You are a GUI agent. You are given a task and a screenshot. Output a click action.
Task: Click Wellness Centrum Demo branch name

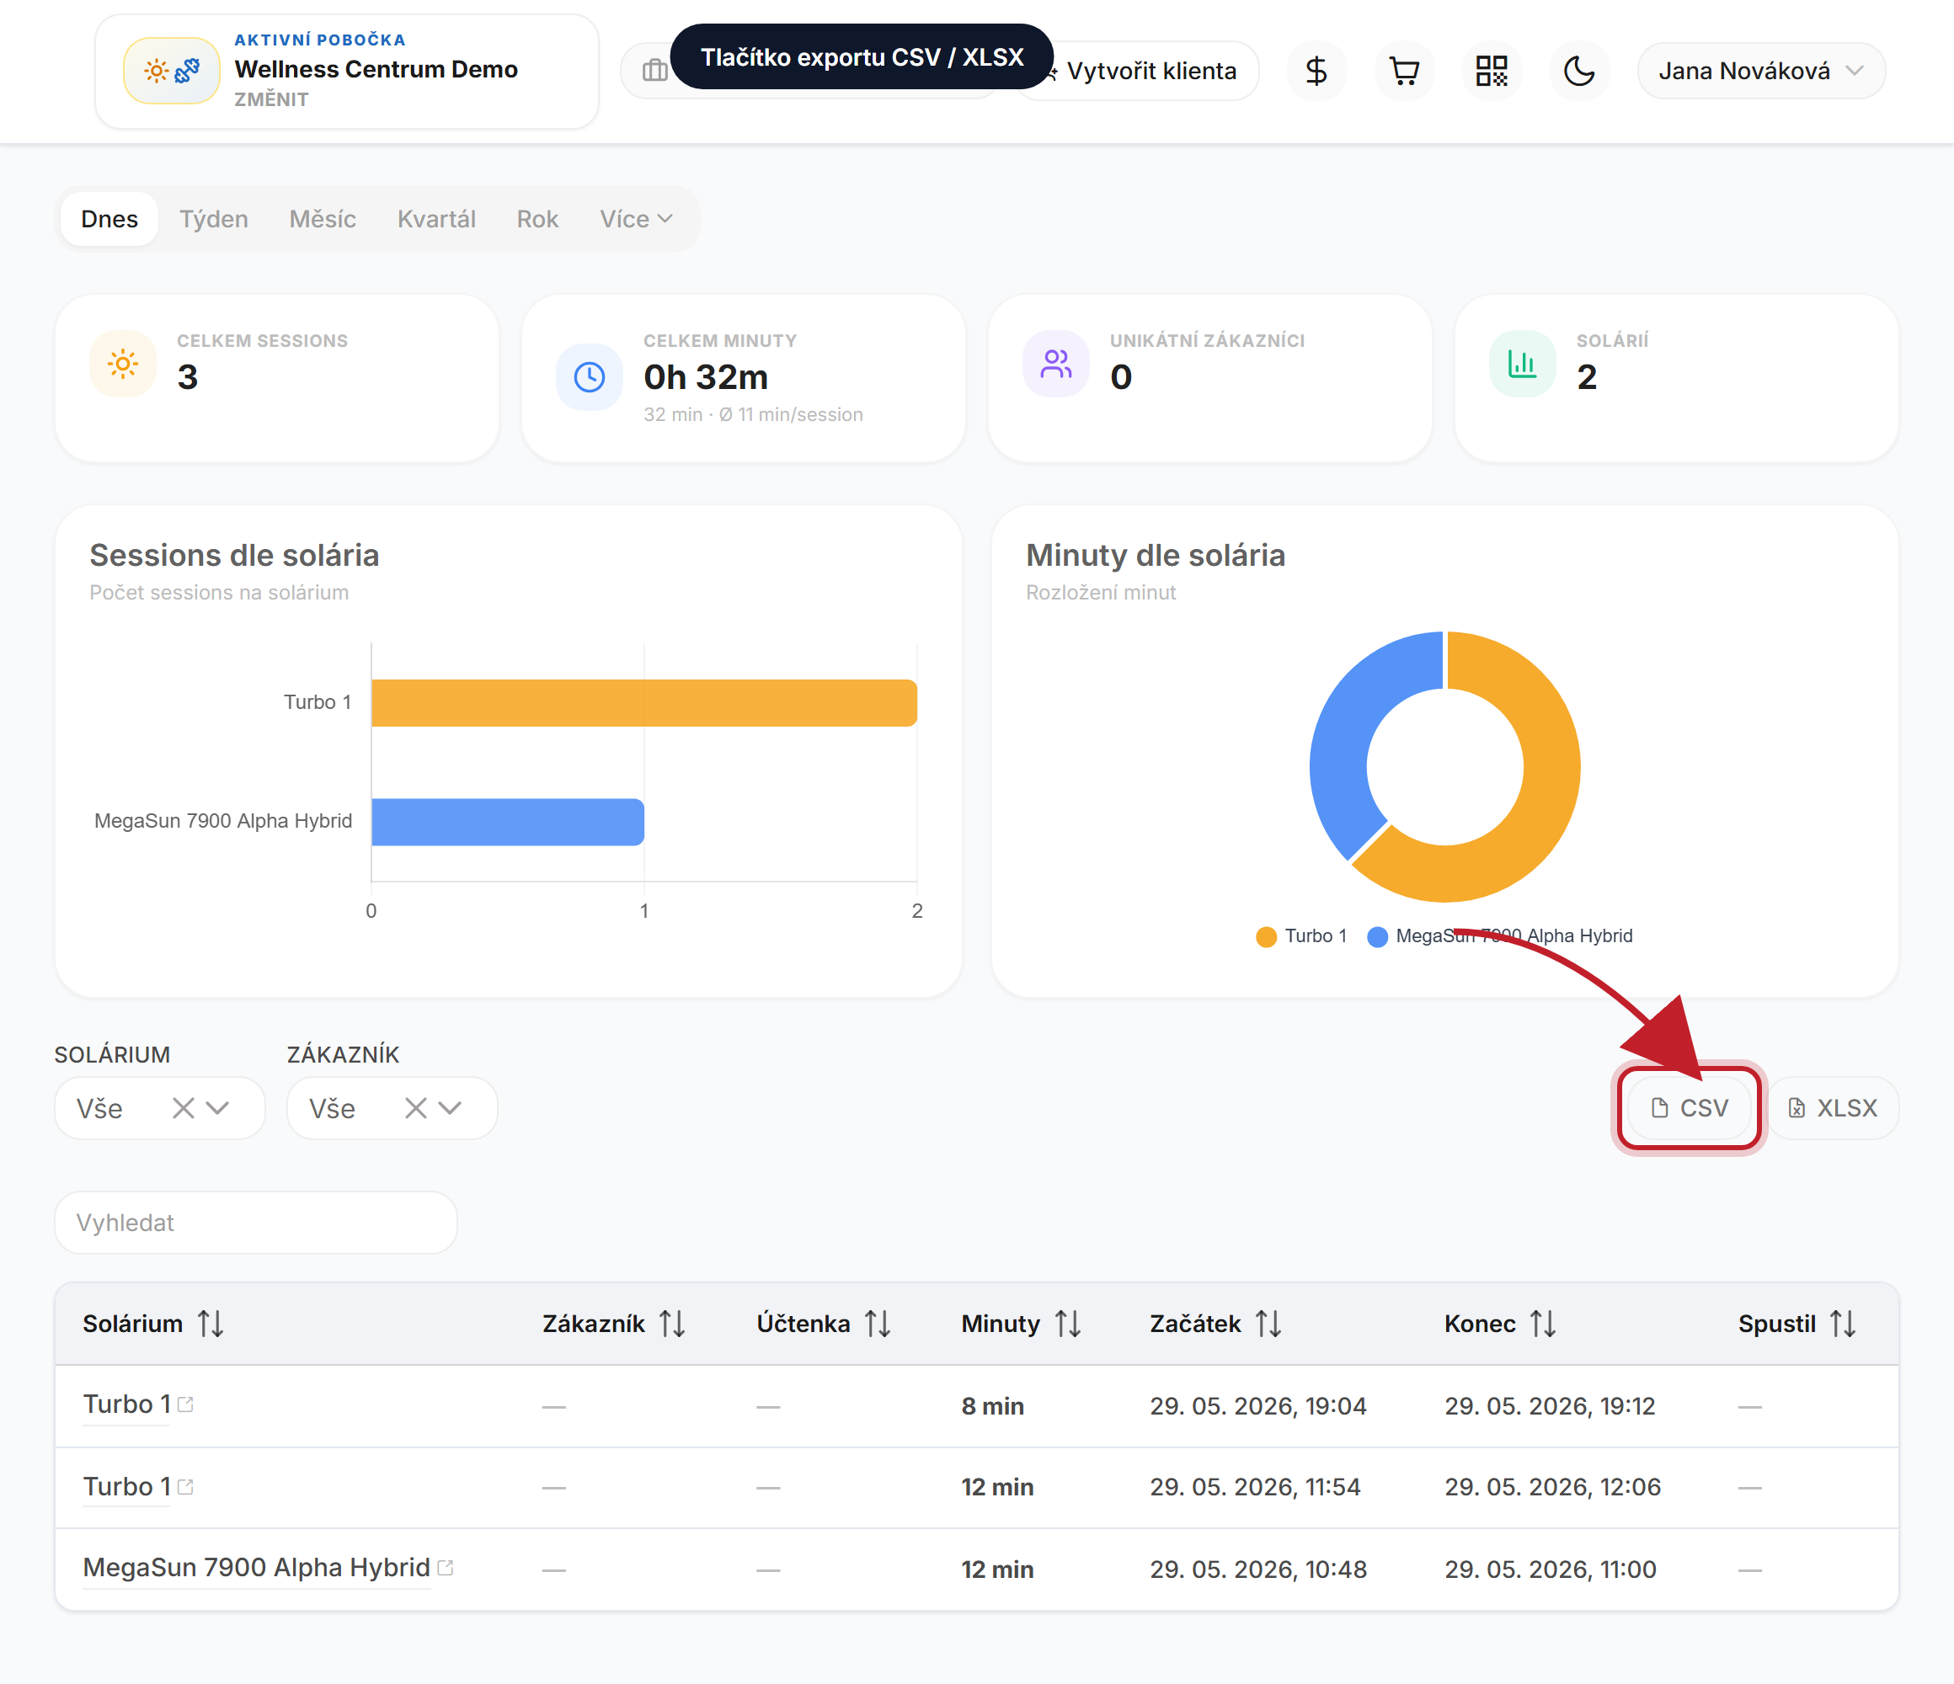point(376,69)
